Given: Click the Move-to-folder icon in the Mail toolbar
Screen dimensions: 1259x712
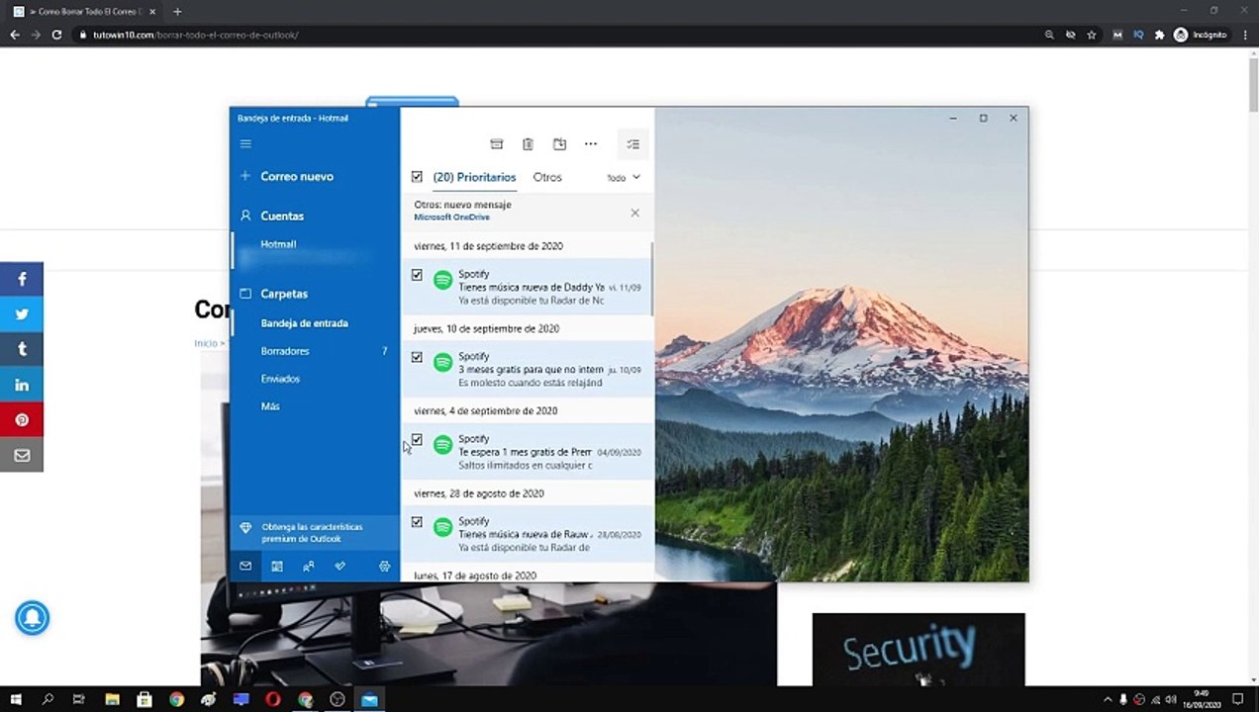Looking at the screenshot, I should pos(559,144).
